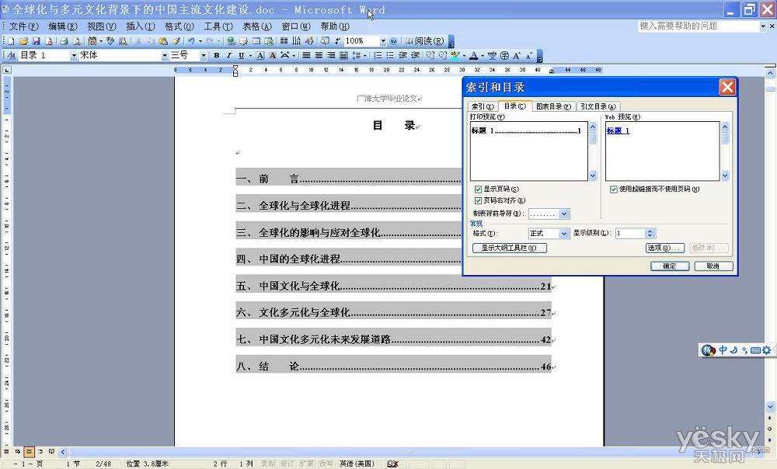Open the zoom percentage dropdown

[382, 40]
